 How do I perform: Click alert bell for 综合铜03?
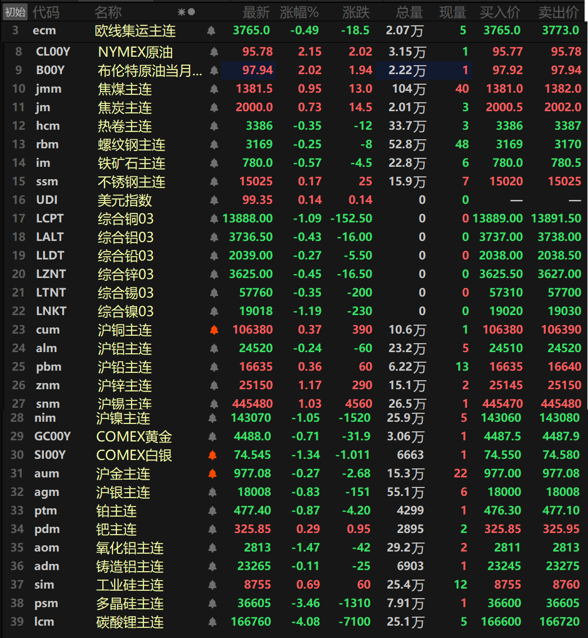tap(214, 219)
